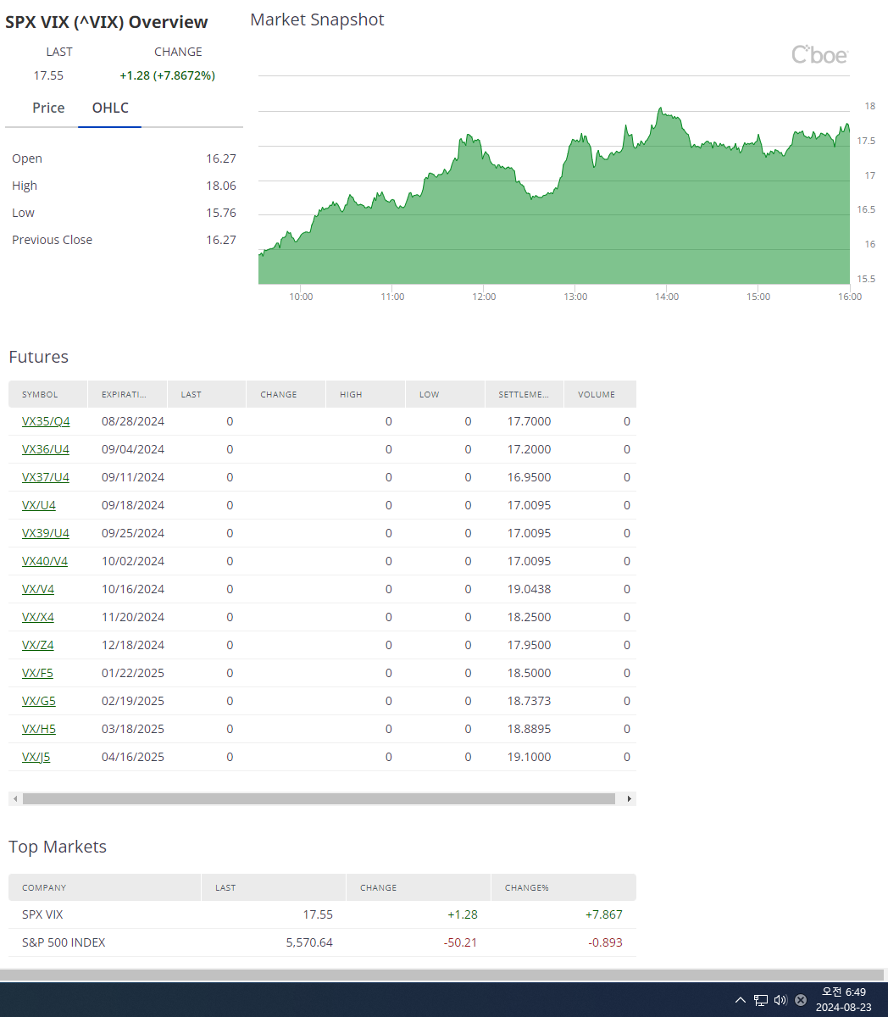Open the VX36/U4 futures link
The image size is (888, 1017).
click(46, 449)
